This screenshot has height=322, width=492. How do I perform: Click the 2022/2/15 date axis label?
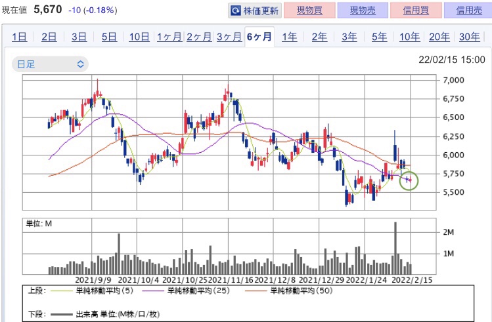click(x=412, y=280)
